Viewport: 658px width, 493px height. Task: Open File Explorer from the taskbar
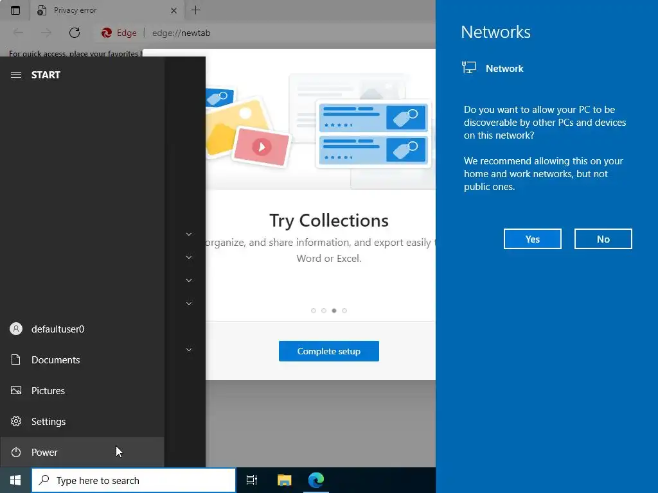(x=284, y=480)
